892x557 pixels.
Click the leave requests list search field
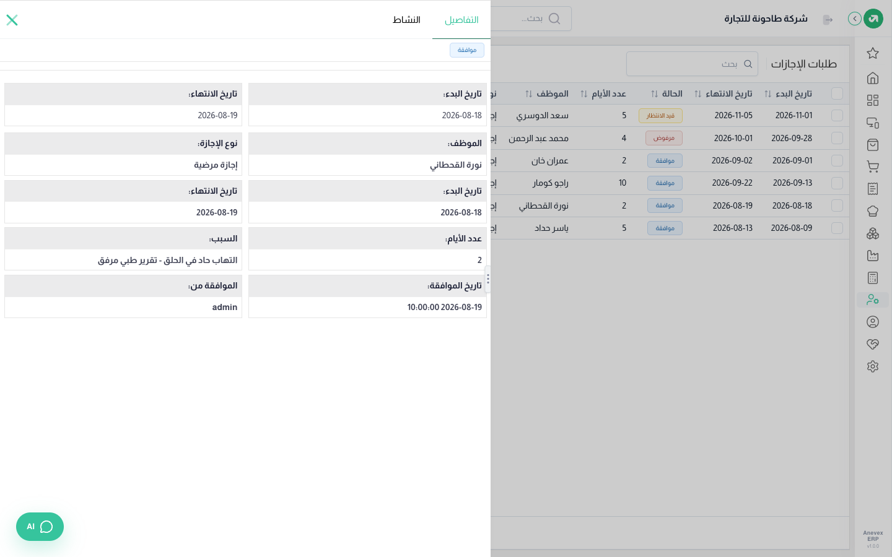(692, 64)
